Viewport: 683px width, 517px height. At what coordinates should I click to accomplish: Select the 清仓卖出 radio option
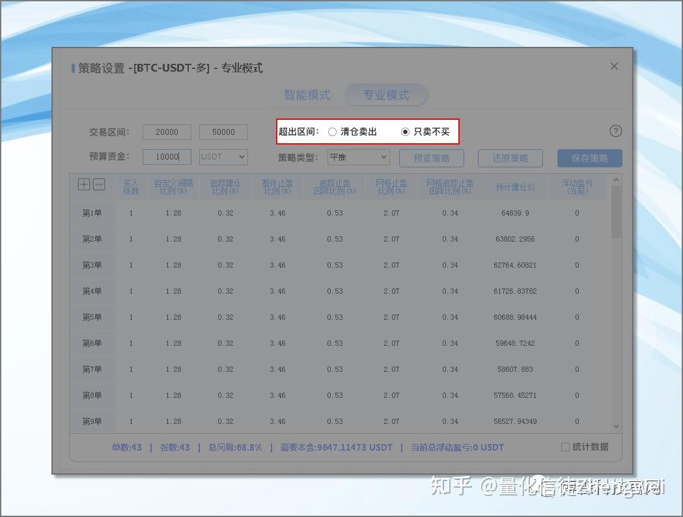coord(332,132)
